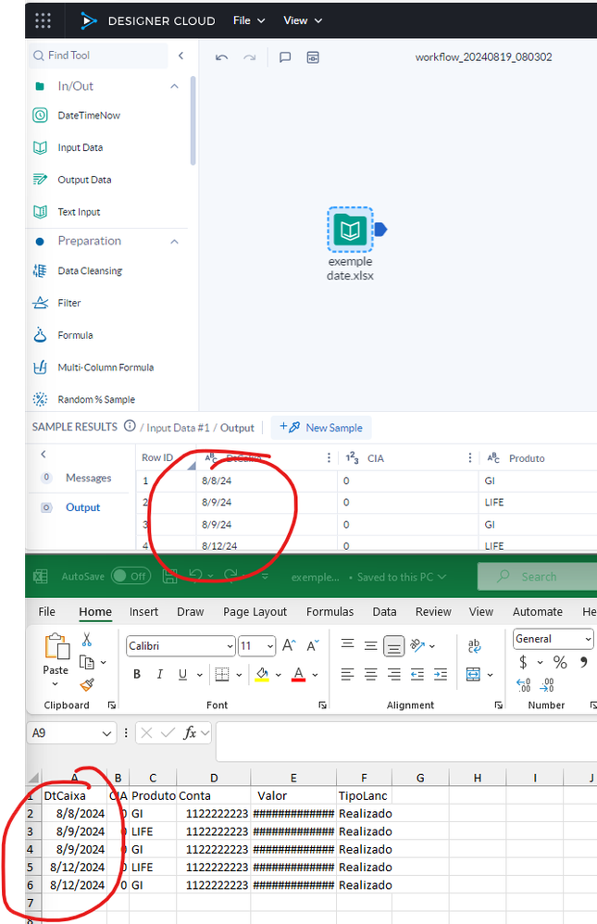Switch to the Excel Insert tab

pos(143,612)
